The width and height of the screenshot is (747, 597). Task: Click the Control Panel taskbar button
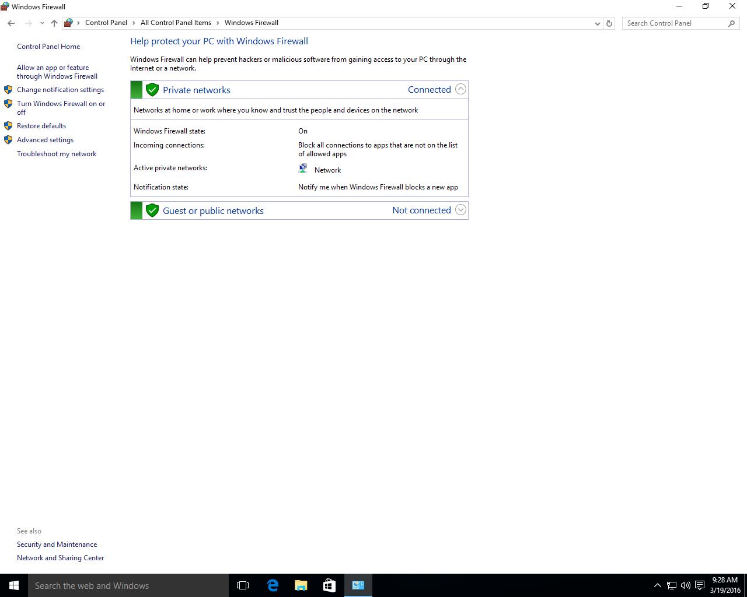pos(358,585)
